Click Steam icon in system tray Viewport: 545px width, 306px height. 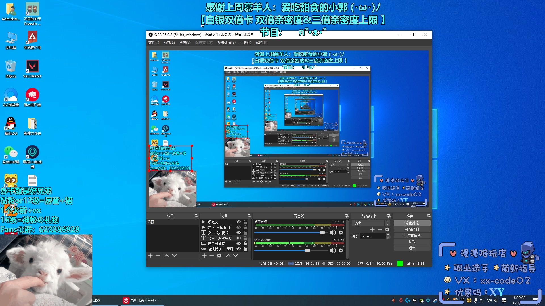(x=435, y=300)
